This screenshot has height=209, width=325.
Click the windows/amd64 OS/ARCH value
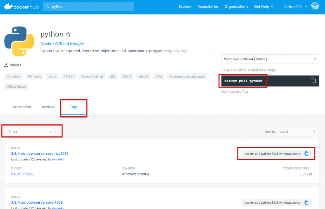click(x=135, y=174)
